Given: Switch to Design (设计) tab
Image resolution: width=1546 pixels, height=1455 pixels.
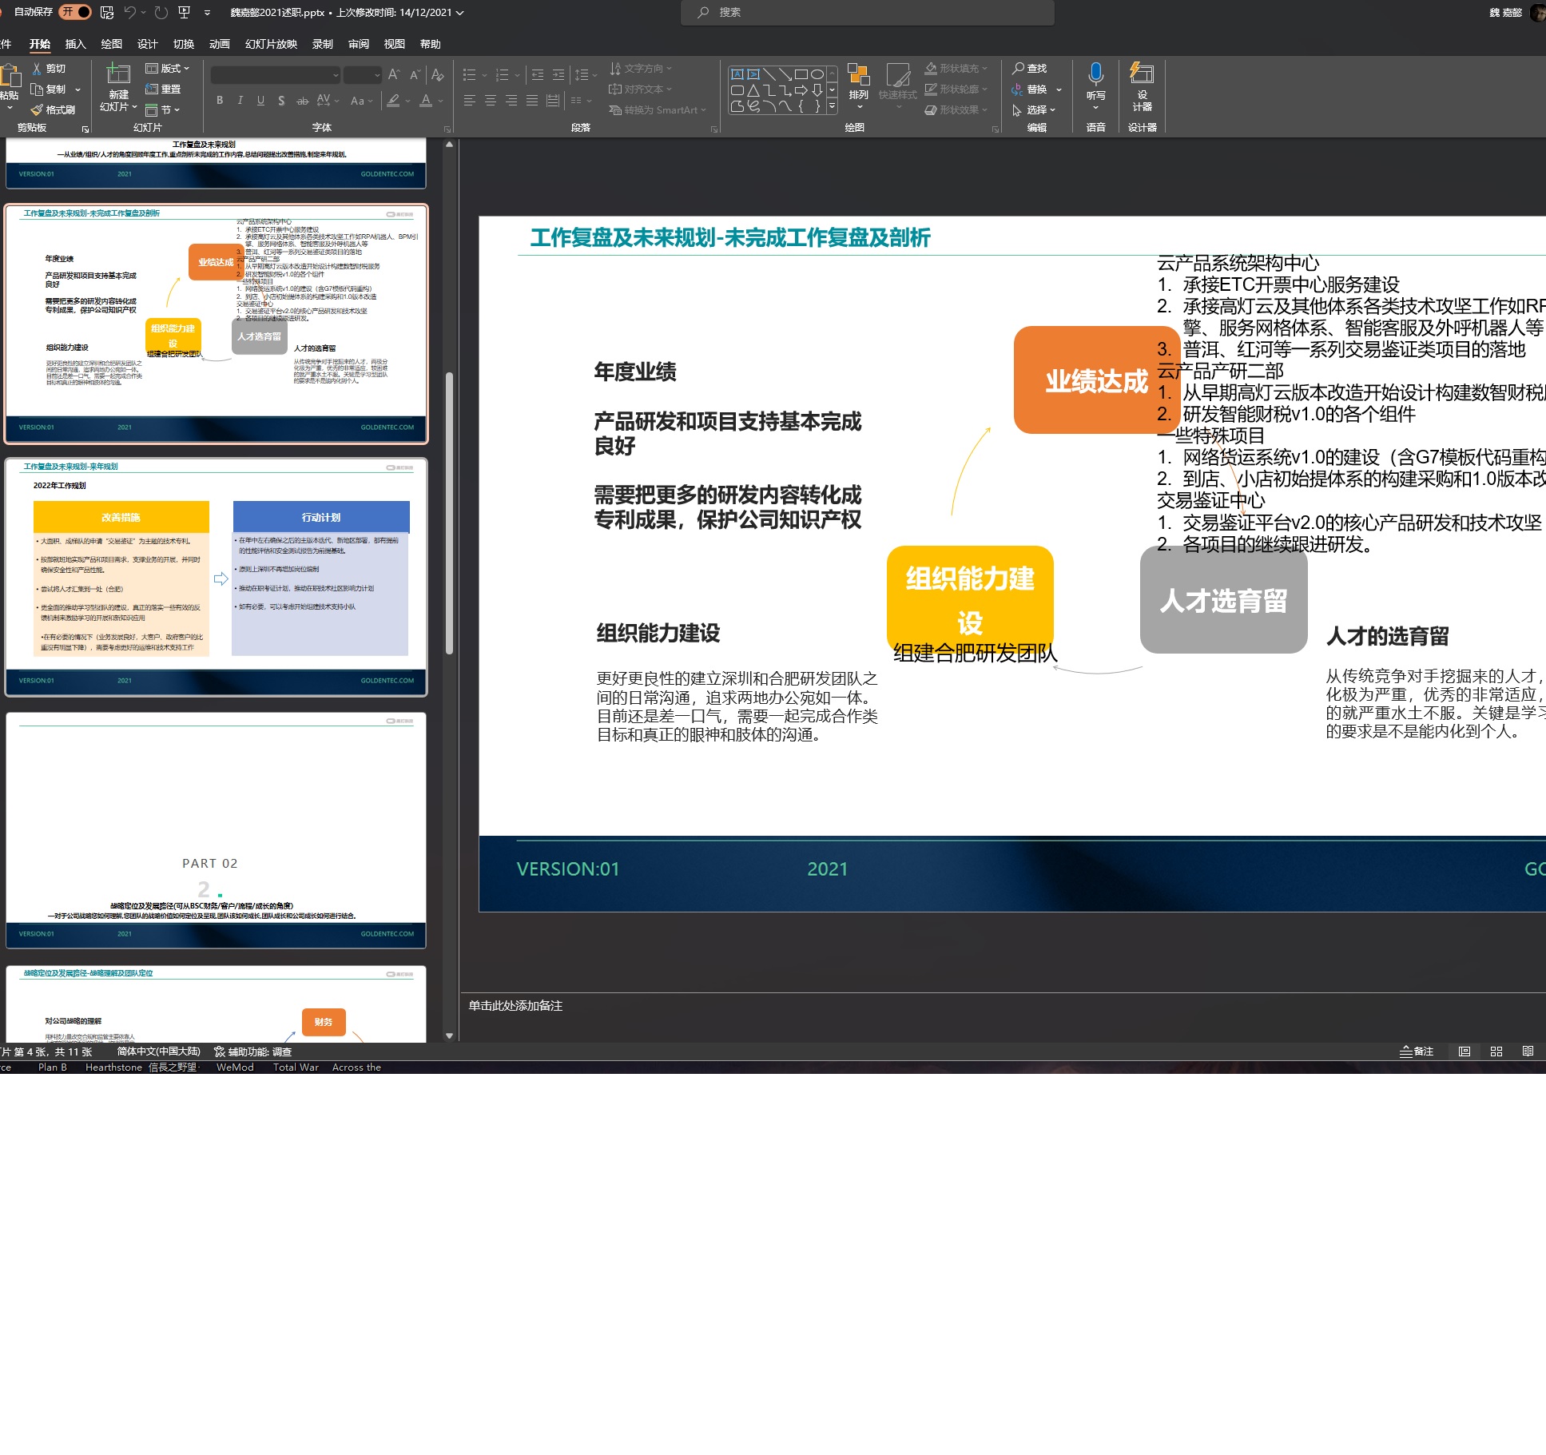Looking at the screenshot, I should click(x=148, y=44).
